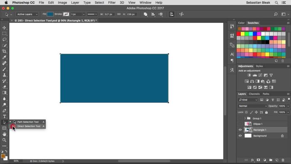Select the Zoom tool

[4, 140]
